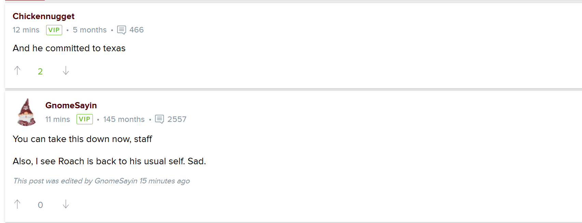
Task: Click the post edited notice by GnomeSayin
Action: tap(101, 181)
